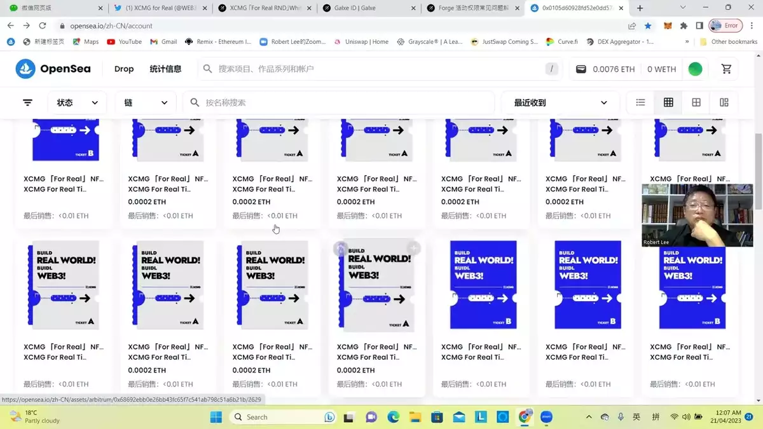Image resolution: width=763 pixels, height=429 pixels.
Task: Open the DEX Aggregator bookmark
Action: [619, 42]
